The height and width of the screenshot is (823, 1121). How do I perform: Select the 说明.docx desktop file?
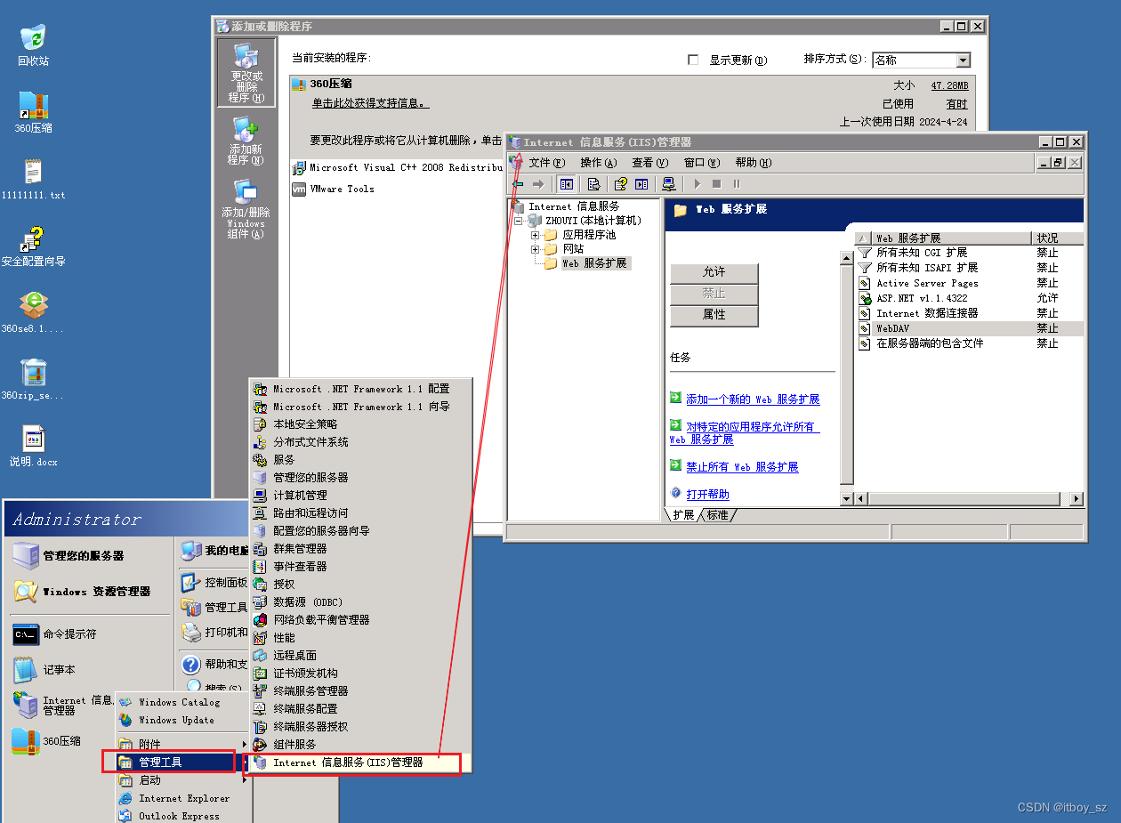[34, 447]
